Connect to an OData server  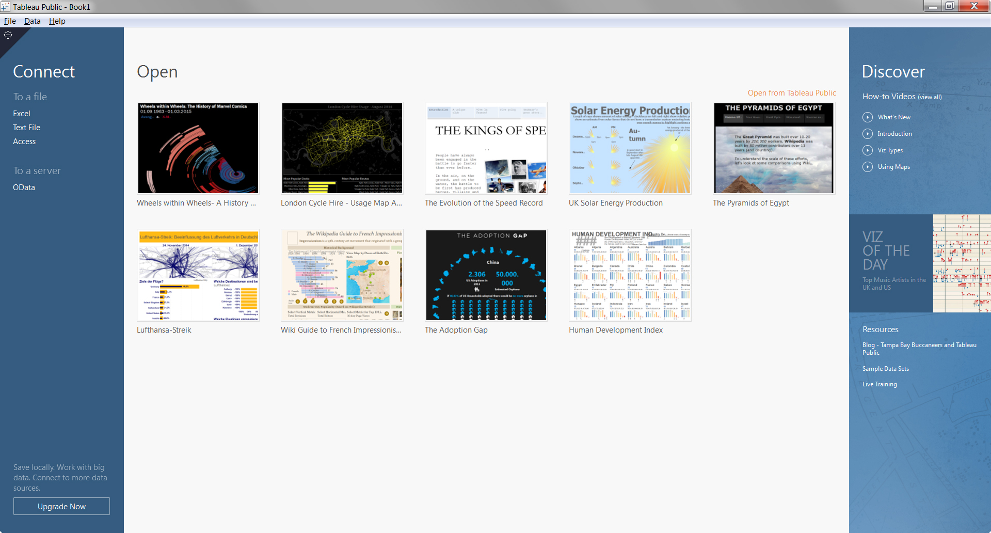tap(24, 187)
